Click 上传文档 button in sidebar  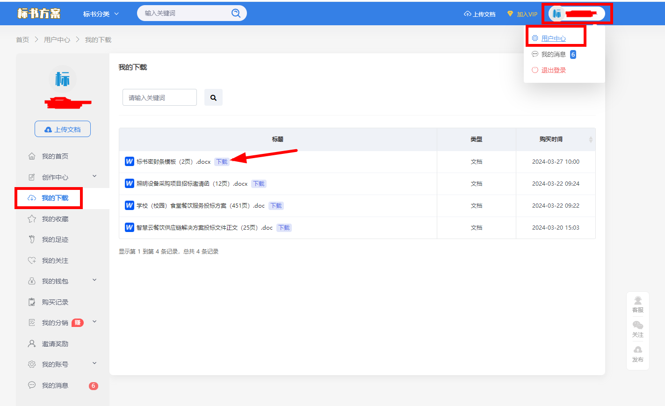pyautogui.click(x=63, y=129)
